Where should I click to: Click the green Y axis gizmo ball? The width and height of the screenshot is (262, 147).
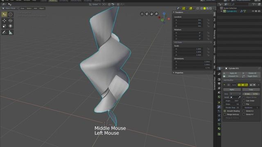pos(162,20)
